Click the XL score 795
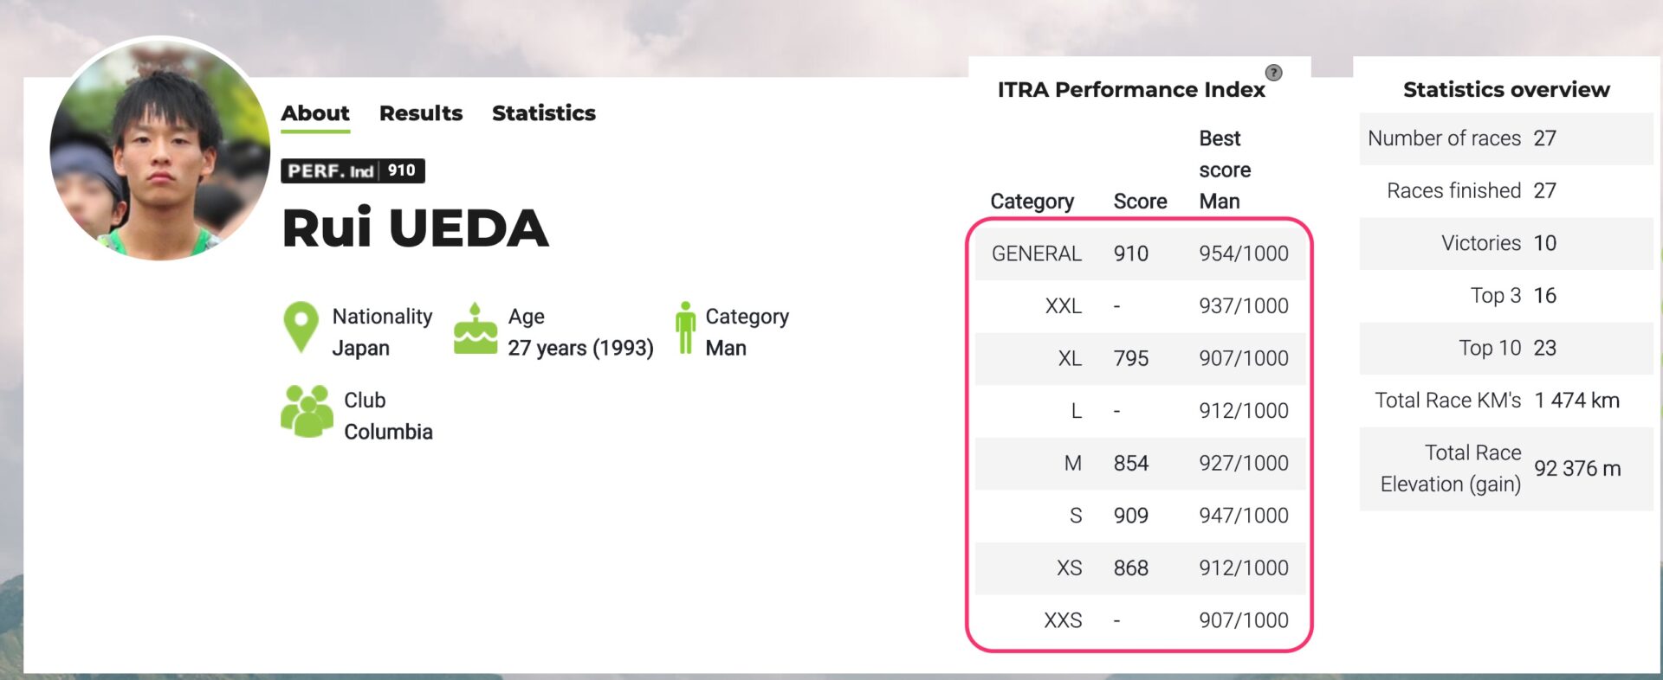 pyautogui.click(x=1130, y=358)
